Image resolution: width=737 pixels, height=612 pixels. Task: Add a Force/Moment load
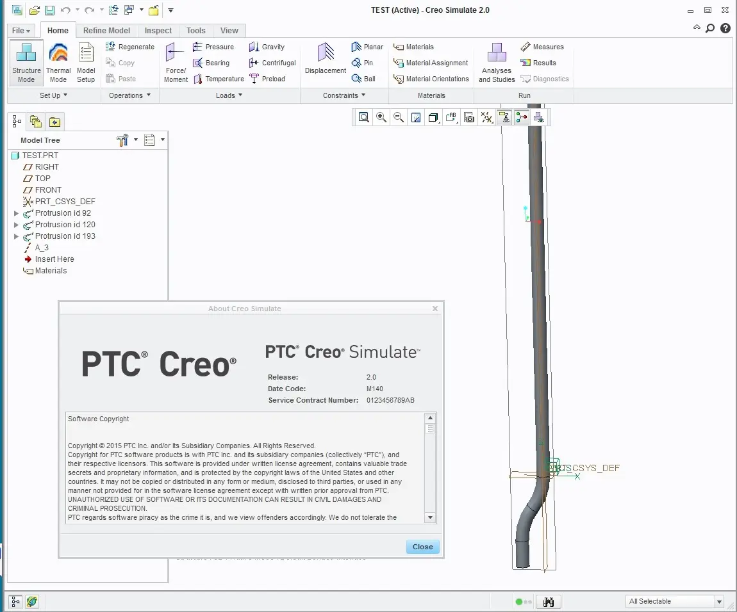click(176, 63)
